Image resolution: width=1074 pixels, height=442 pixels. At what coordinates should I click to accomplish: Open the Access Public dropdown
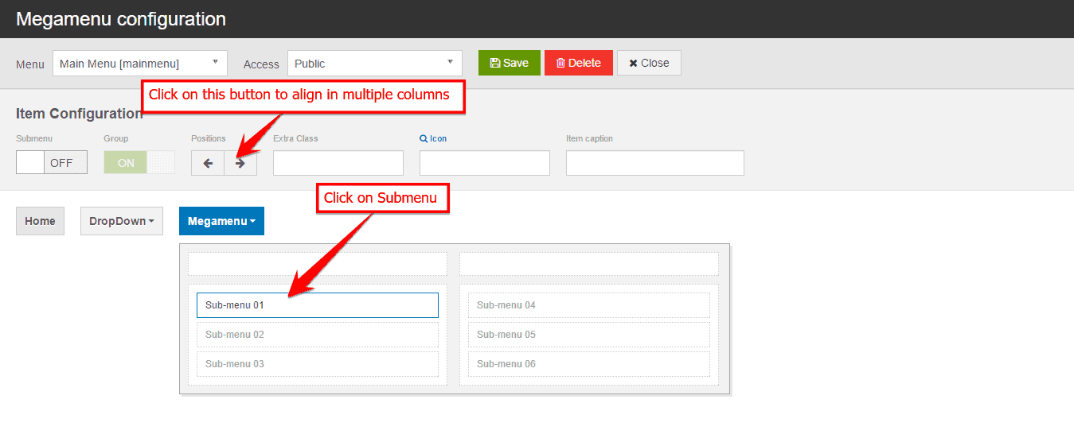point(374,64)
